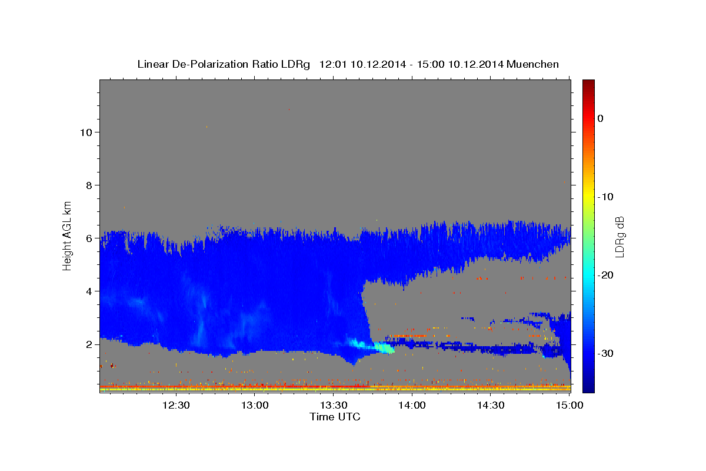
Task: Select the 14:30 time axis label
Action: [x=491, y=405]
